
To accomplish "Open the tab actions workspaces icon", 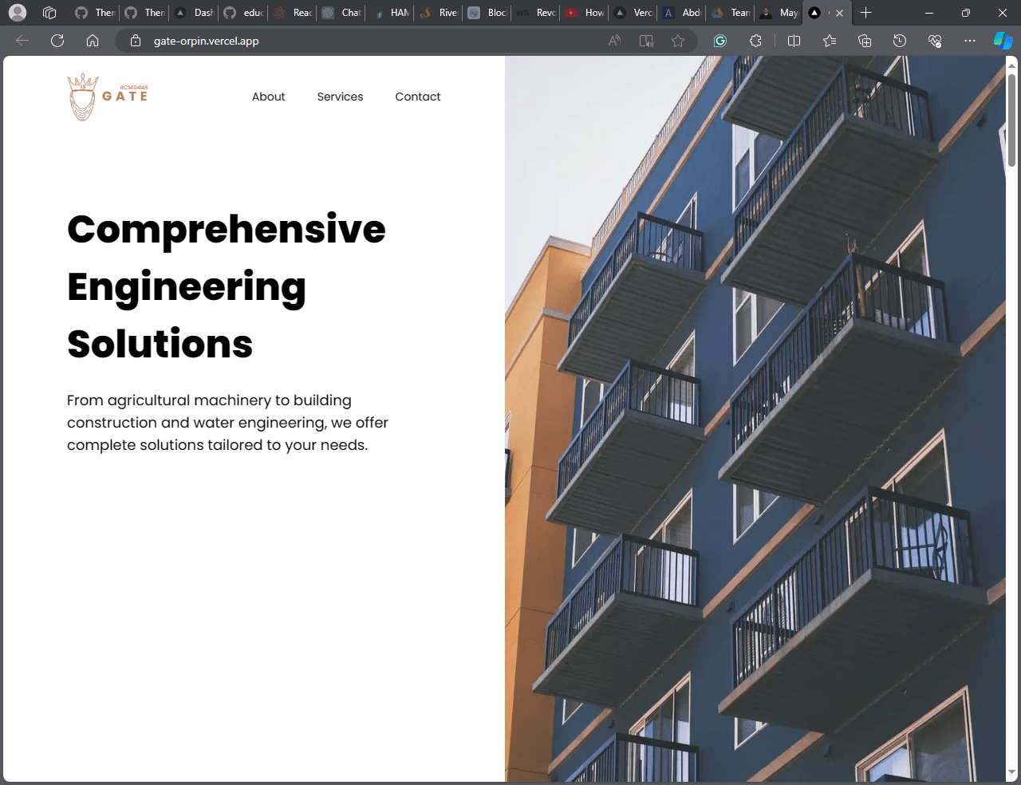I will [49, 13].
